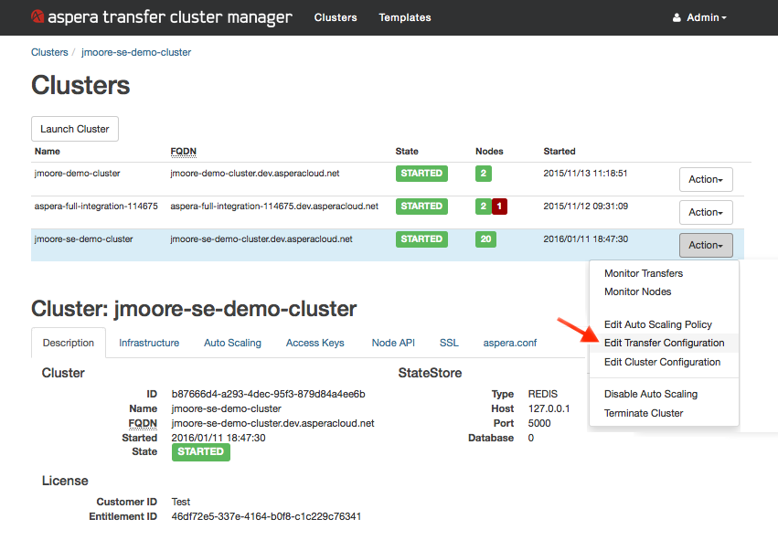778x551 pixels.
Task: Click STARTED badge in jmoore-demo-cluster row
Action: [421, 174]
